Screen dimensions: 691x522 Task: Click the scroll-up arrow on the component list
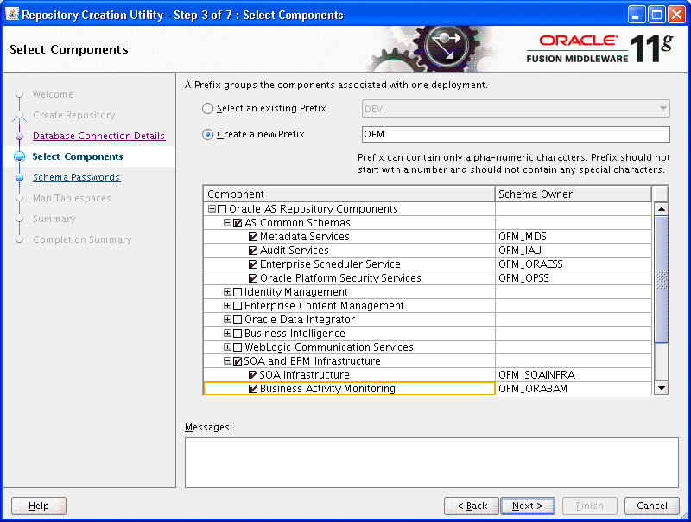[661, 207]
